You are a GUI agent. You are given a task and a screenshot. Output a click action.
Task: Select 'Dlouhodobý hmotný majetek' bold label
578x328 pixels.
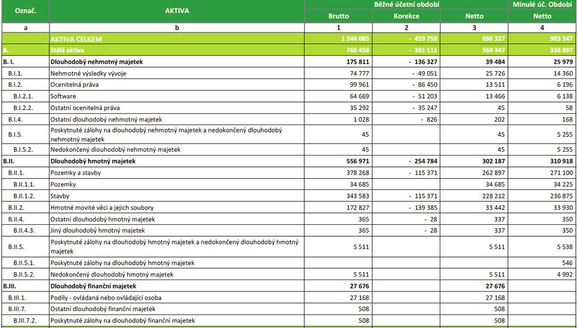pos(93,161)
